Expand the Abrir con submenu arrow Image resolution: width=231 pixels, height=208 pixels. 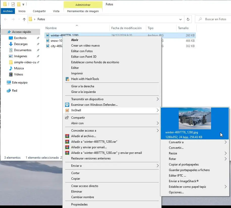click(x=158, y=123)
